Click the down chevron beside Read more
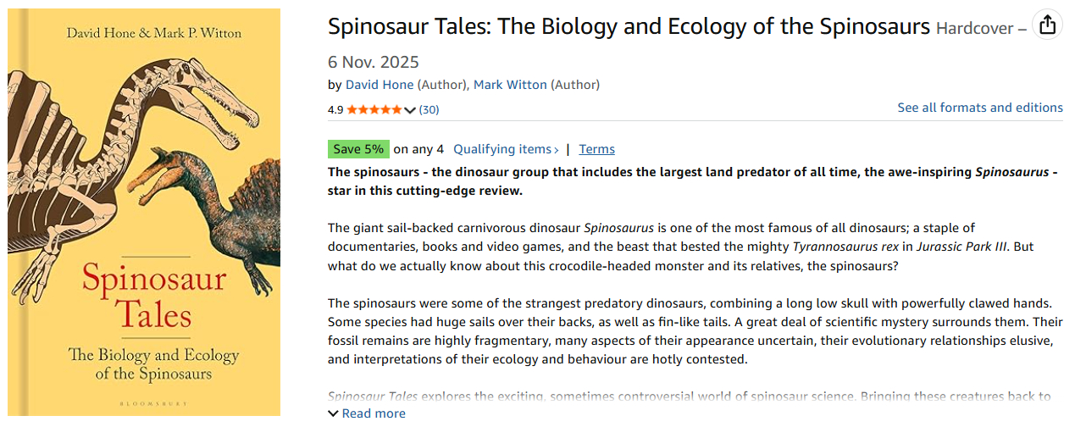 pos(333,413)
